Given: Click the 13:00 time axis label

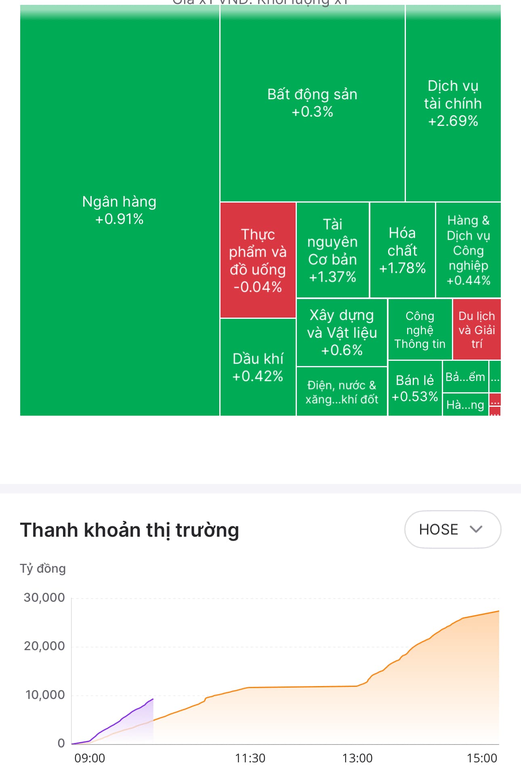Looking at the screenshot, I should (357, 758).
